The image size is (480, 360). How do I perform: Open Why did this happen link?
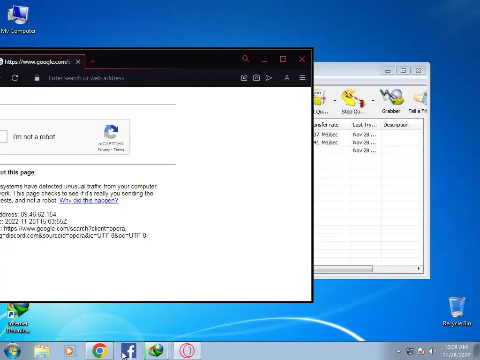click(x=89, y=200)
